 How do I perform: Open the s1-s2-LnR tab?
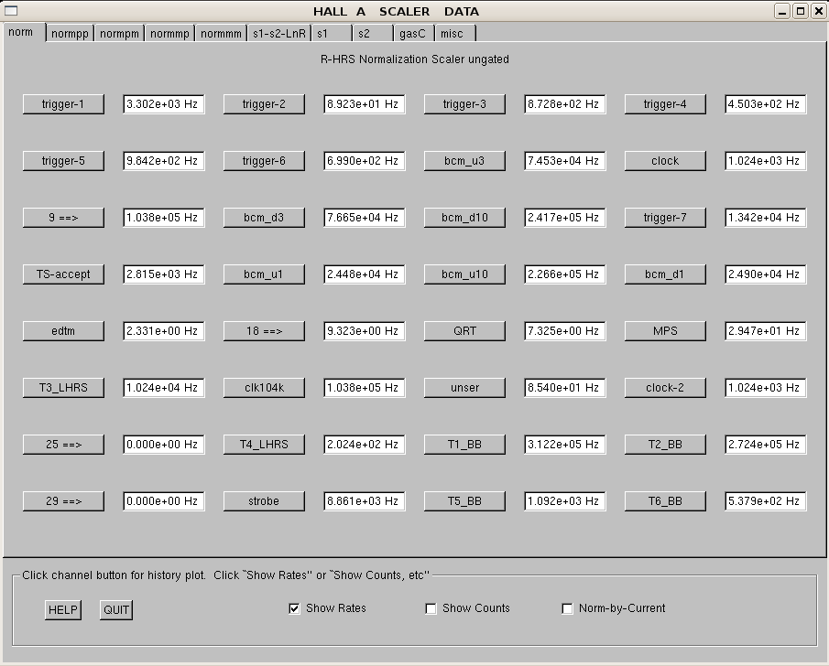[x=279, y=33]
